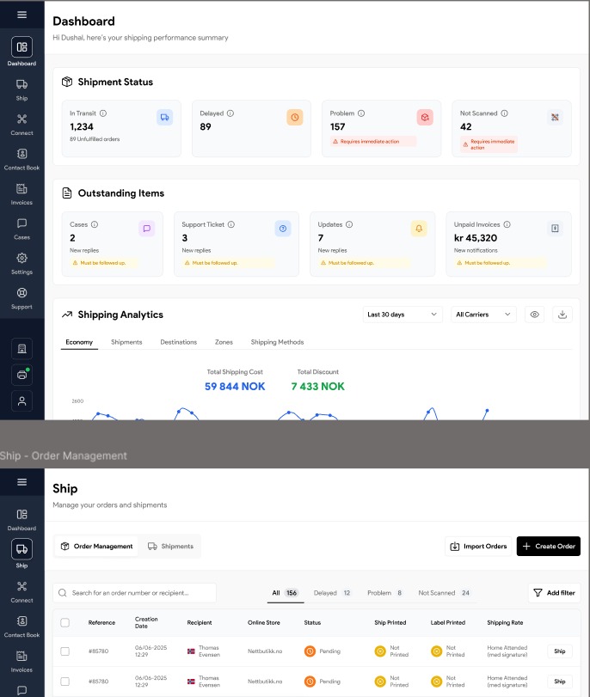The height and width of the screenshot is (697, 590).
Task: Open the Add filter menu
Action: pos(554,592)
